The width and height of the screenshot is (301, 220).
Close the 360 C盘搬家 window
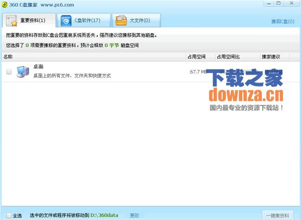tap(291, 3)
